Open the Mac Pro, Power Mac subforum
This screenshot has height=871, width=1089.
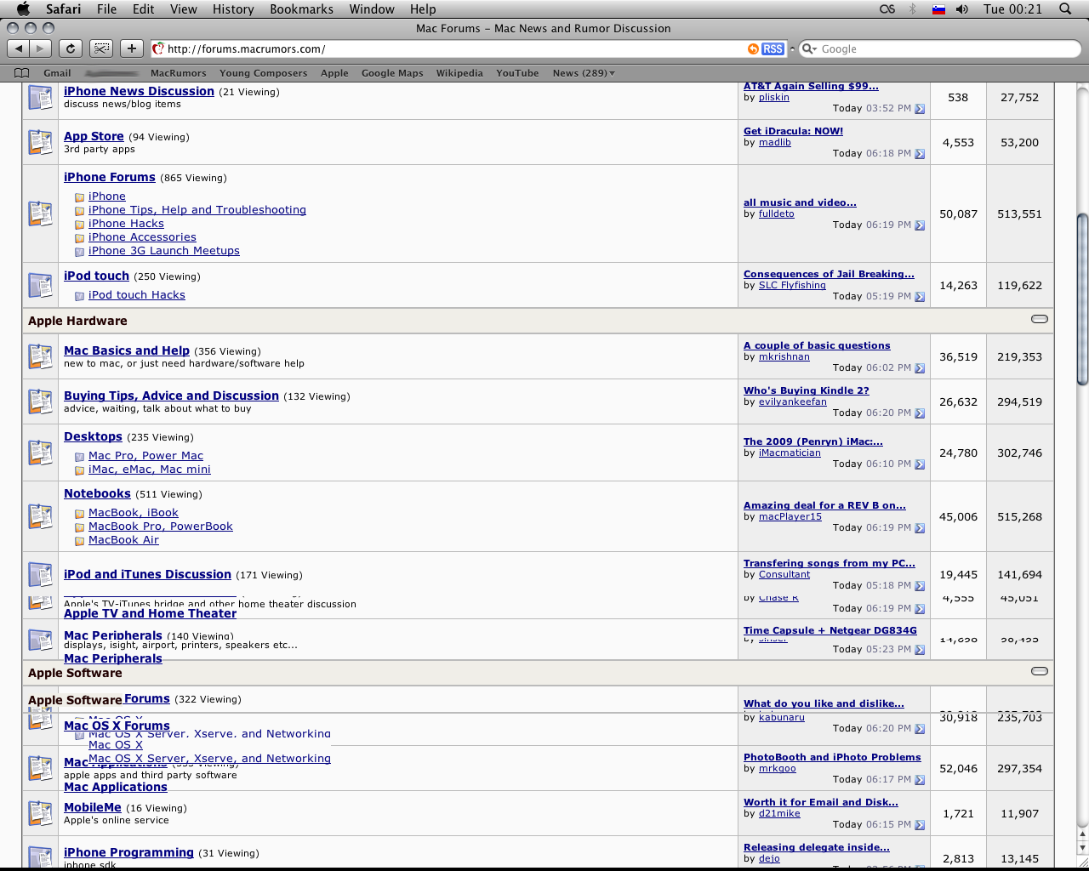(146, 456)
